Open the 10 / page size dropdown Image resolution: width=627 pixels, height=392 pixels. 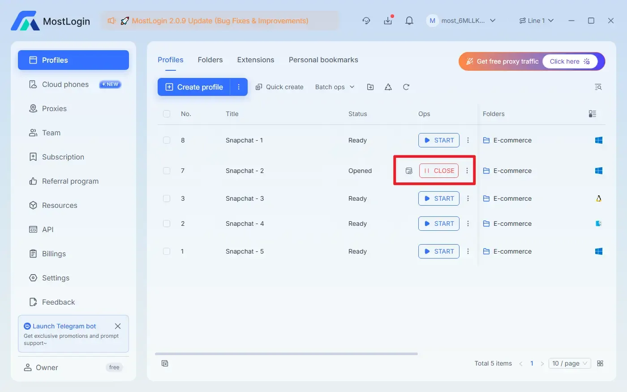pyautogui.click(x=569, y=363)
